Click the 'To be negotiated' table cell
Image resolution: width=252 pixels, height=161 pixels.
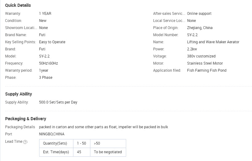point(108,152)
